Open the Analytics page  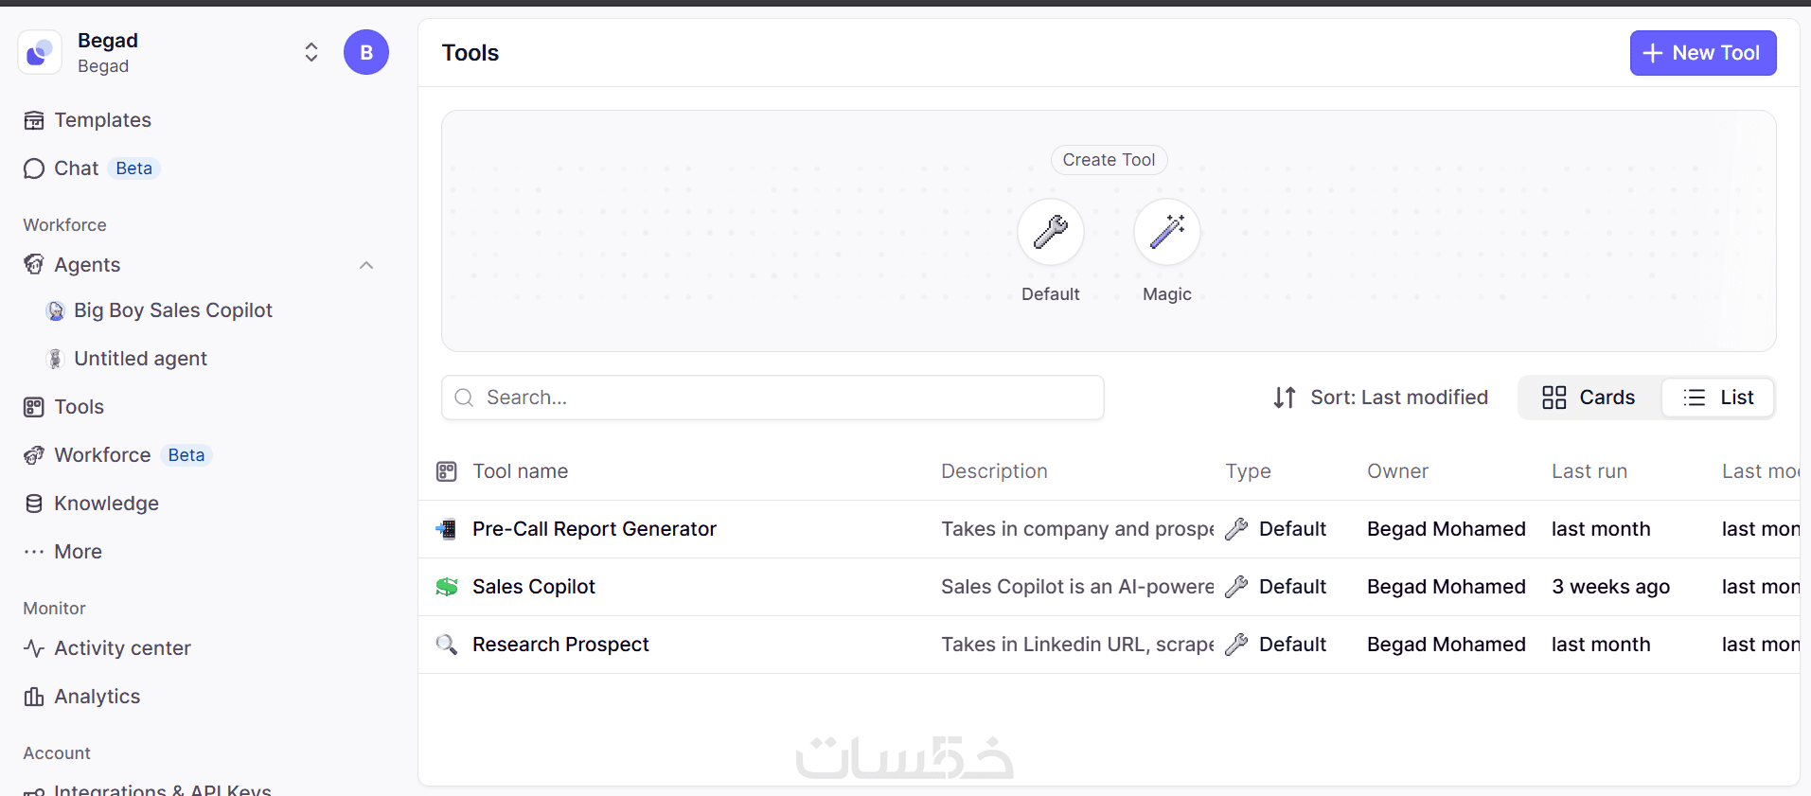tap(97, 697)
